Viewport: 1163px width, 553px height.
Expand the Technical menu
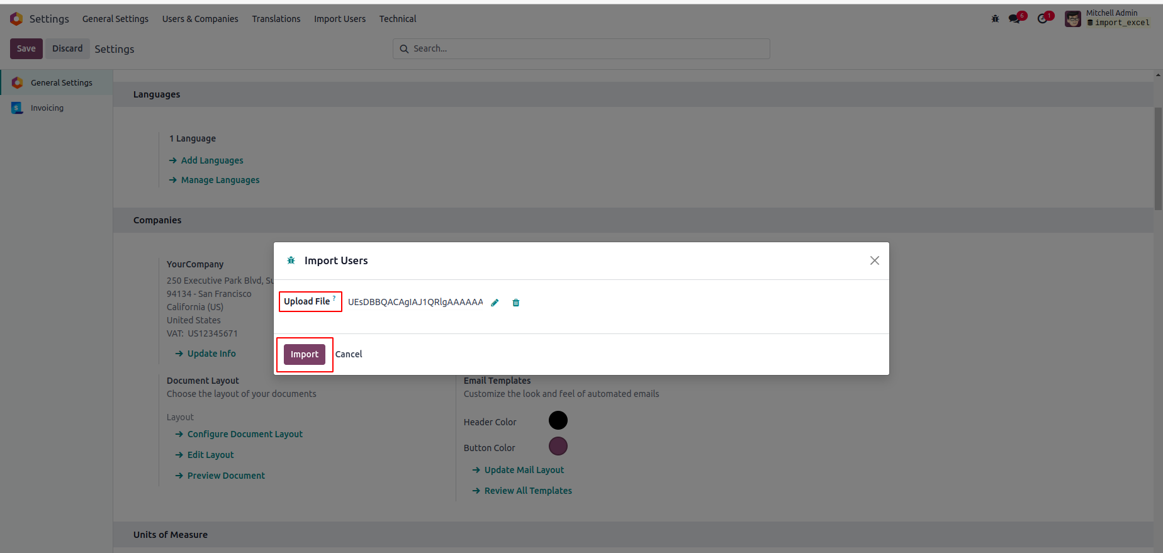point(398,19)
